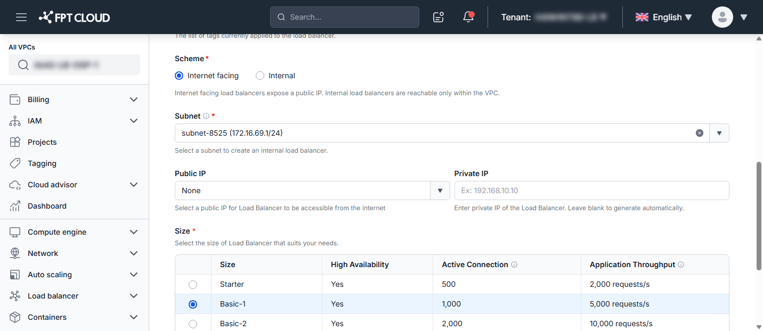
Task: Click the Private IP input field
Action: (x=591, y=191)
